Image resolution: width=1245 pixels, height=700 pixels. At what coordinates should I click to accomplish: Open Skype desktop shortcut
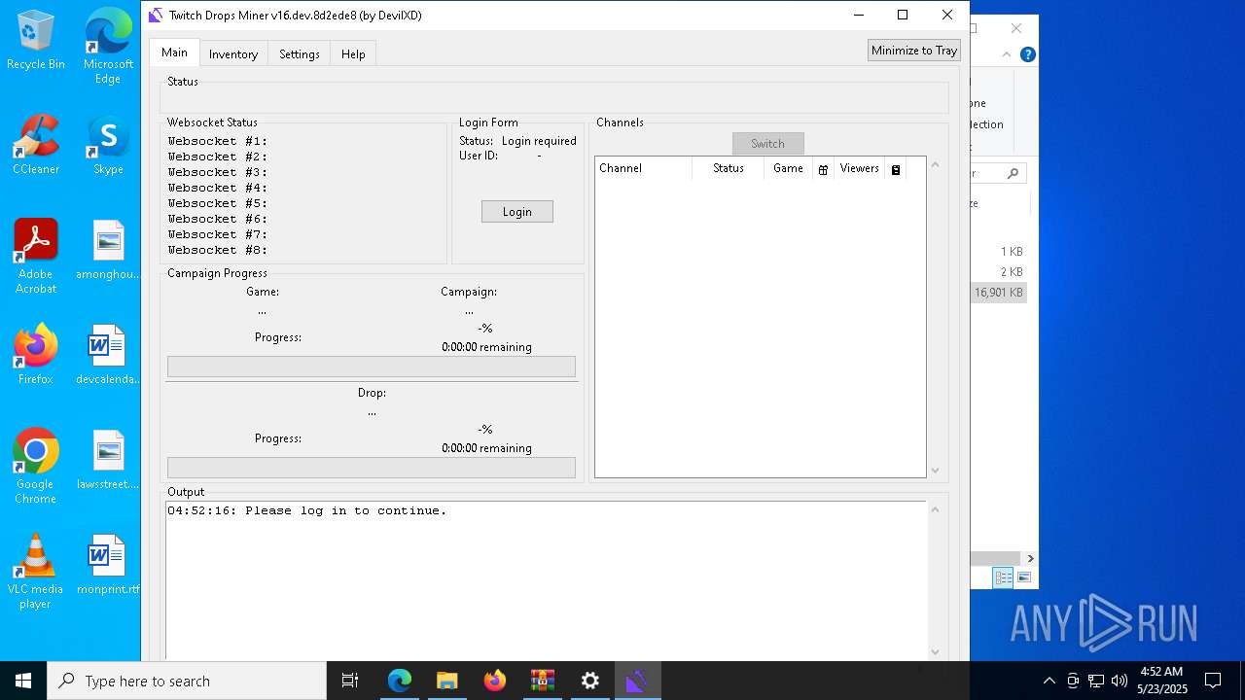(108, 145)
